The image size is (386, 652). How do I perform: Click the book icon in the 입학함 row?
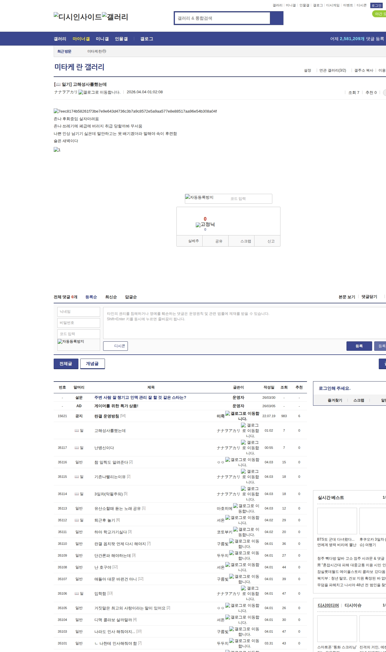[x=77, y=593]
